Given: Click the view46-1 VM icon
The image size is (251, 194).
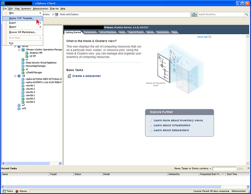Looking at the screenshot, I should [x=23, y=86].
